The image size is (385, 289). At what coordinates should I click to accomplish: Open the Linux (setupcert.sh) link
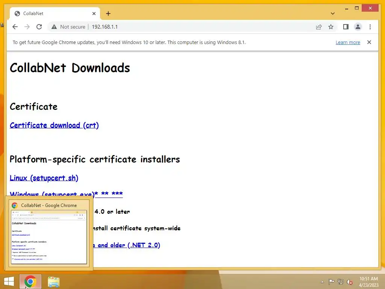[44, 178]
